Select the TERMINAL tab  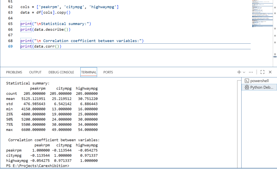(88, 72)
